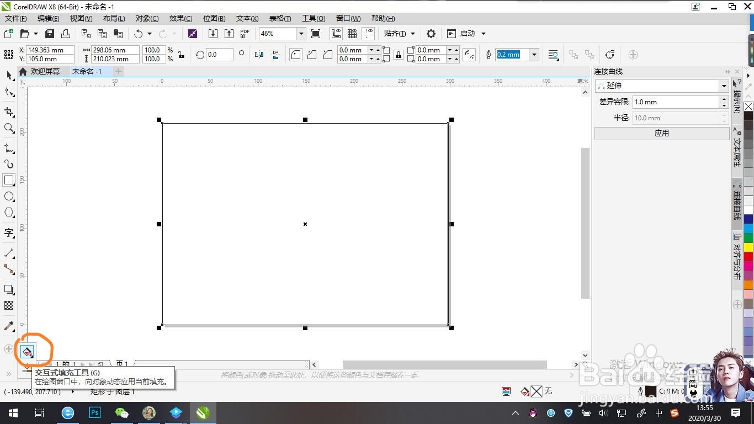The height and width of the screenshot is (424, 754).
Task: Pick the yellow swatch in the palette
Action: [748, 247]
